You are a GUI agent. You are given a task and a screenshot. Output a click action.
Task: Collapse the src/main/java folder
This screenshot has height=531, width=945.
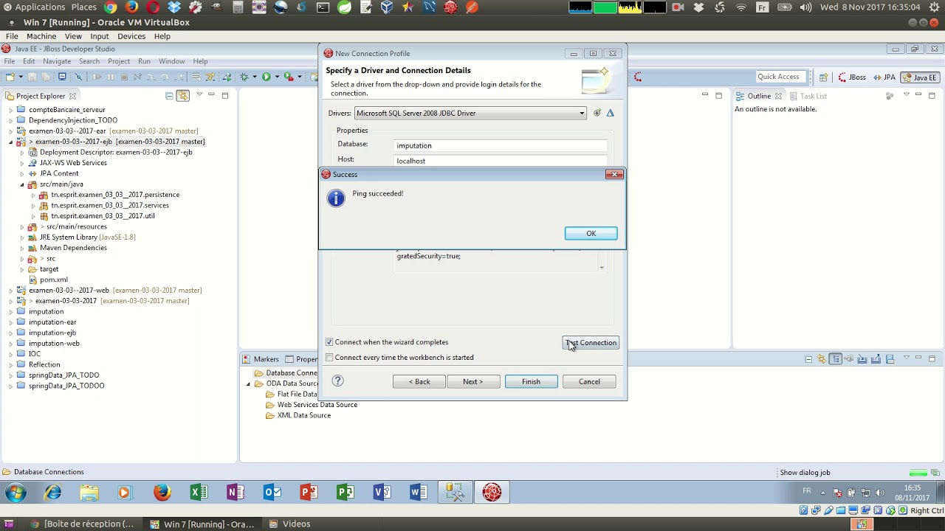[22, 184]
